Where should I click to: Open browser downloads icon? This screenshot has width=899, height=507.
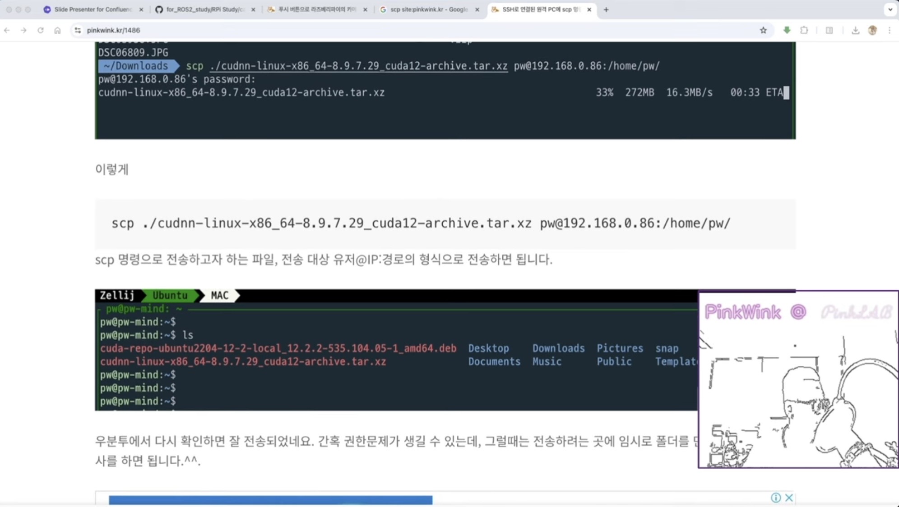855,30
